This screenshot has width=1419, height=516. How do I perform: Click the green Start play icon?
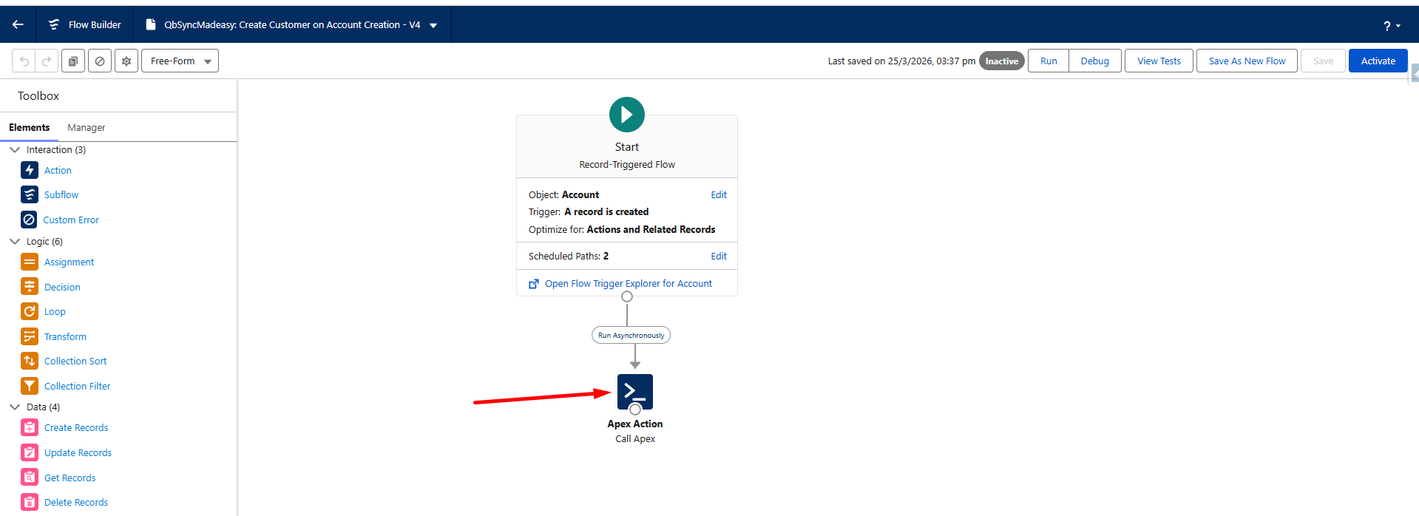627,115
